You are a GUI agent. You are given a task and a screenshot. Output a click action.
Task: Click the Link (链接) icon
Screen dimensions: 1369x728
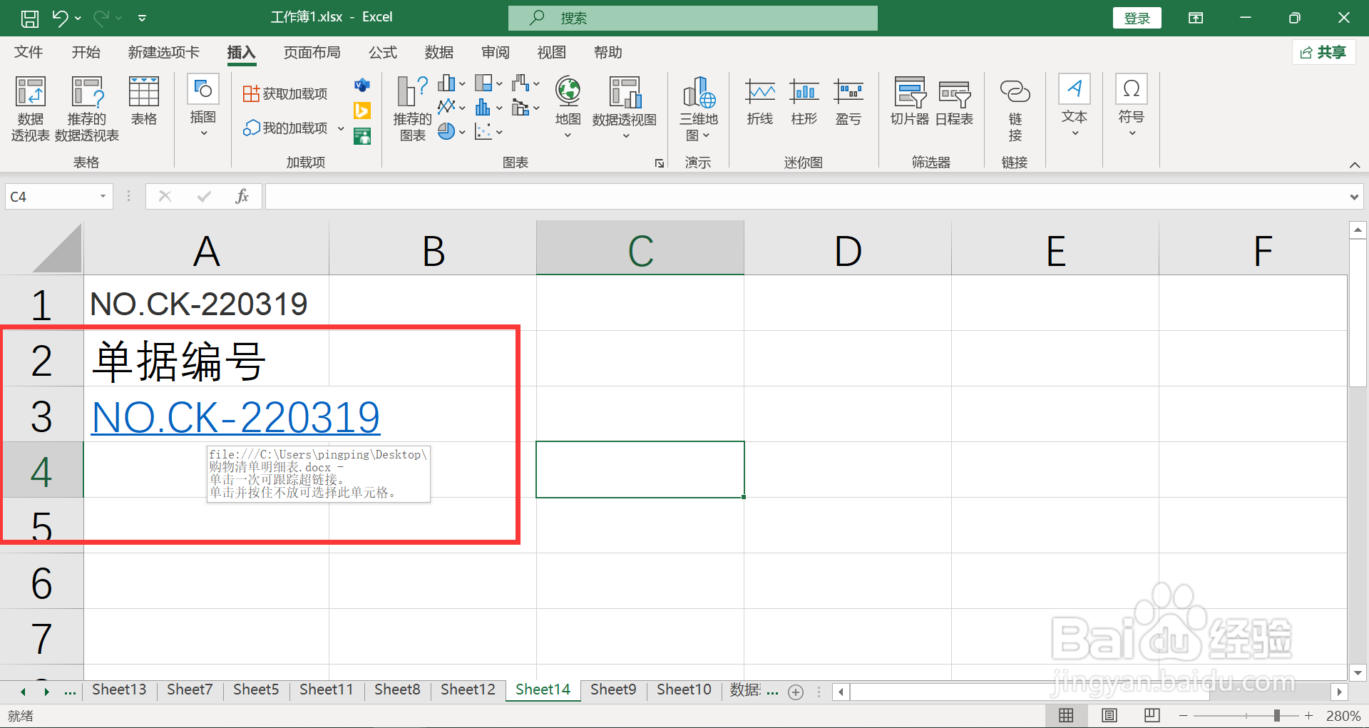1015,108
